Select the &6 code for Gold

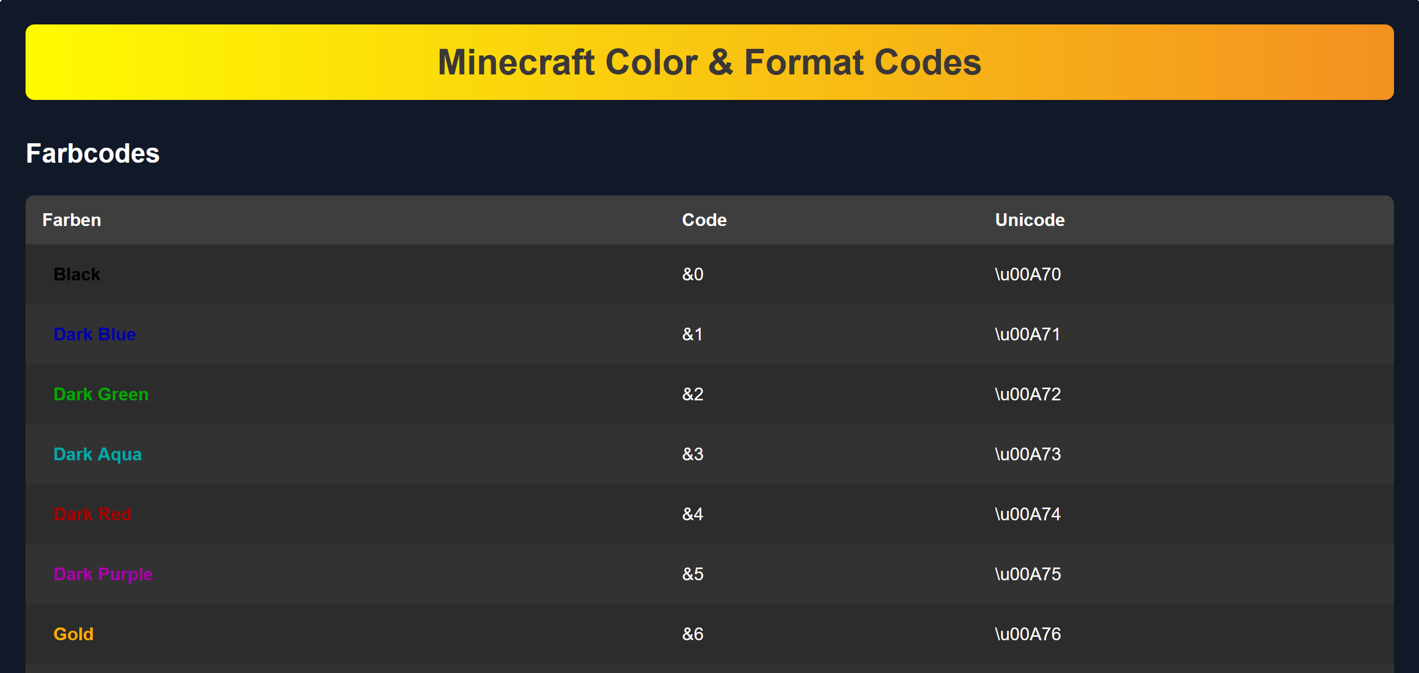point(692,634)
